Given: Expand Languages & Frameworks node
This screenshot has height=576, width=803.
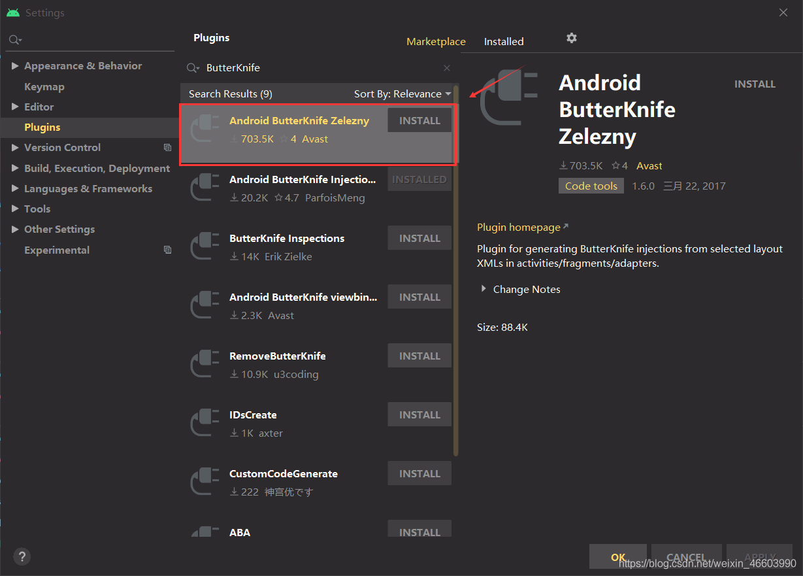Looking at the screenshot, I should 15,188.
